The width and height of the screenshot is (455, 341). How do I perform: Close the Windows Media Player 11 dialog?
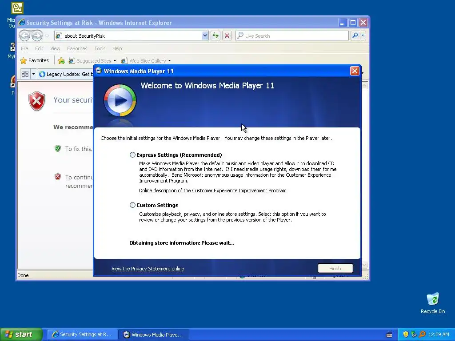355,71
